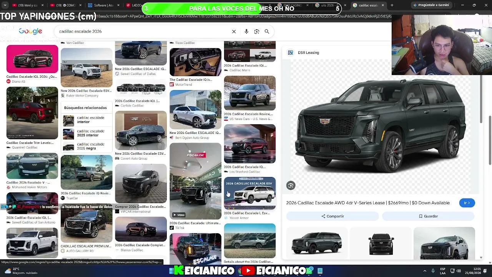The image size is (492, 277).
Task: Open the Carlisle Cadillac lineup image
Action: pyautogui.click(x=141, y=89)
